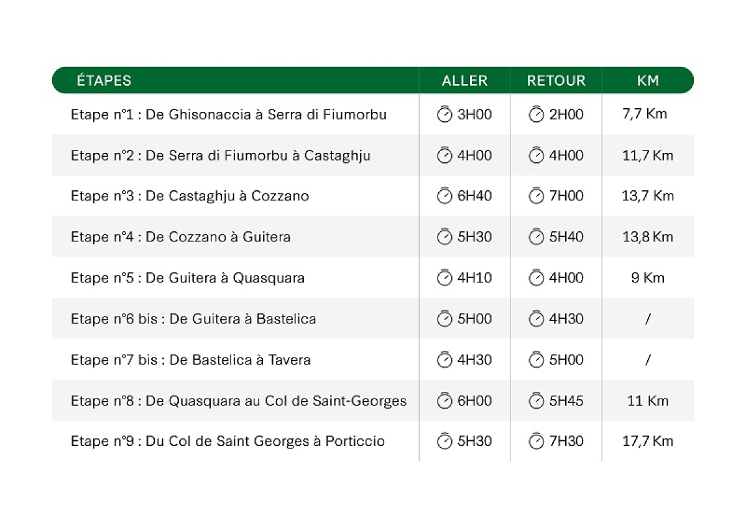The width and height of the screenshot is (746, 528).
Task: Click the stopwatch icon beside 2H00
Action: 536,114
